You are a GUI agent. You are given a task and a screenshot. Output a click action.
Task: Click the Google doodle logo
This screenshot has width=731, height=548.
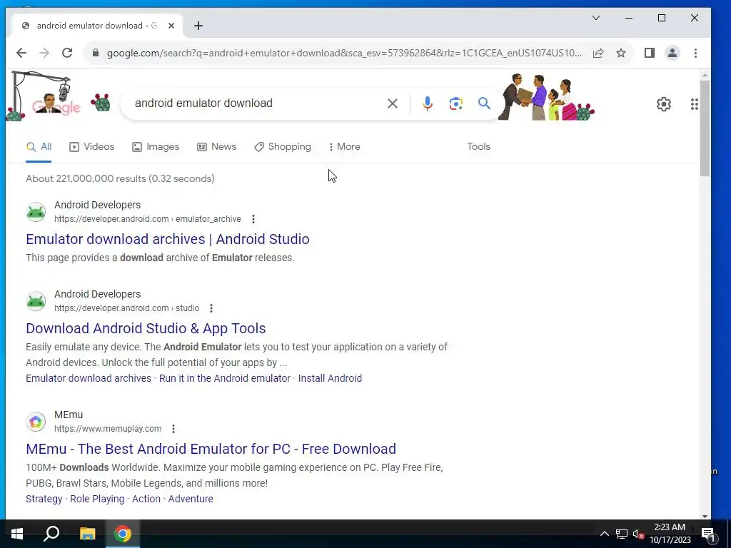click(x=56, y=103)
